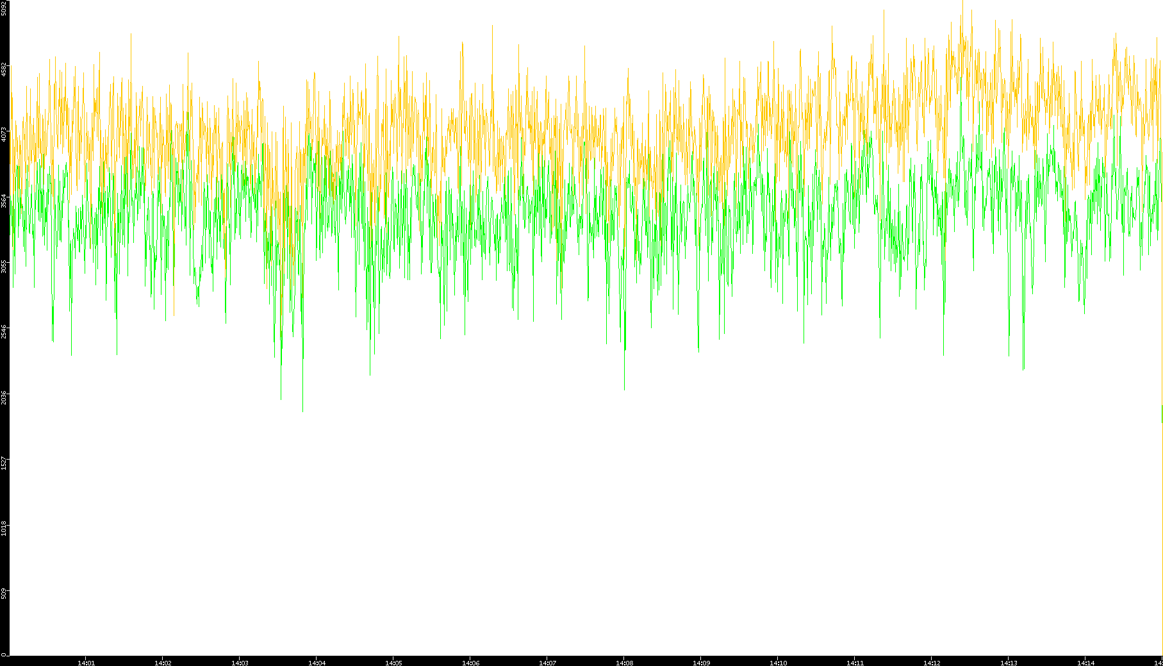
Task: Click the 5092 value on vertical axis
Action: (4, 8)
